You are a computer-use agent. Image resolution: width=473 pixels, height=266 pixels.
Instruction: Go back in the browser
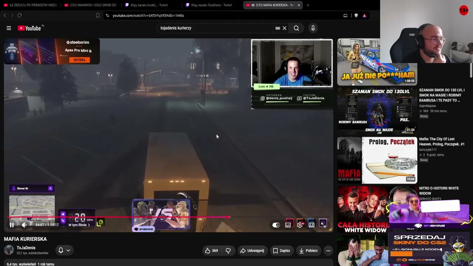point(5,16)
